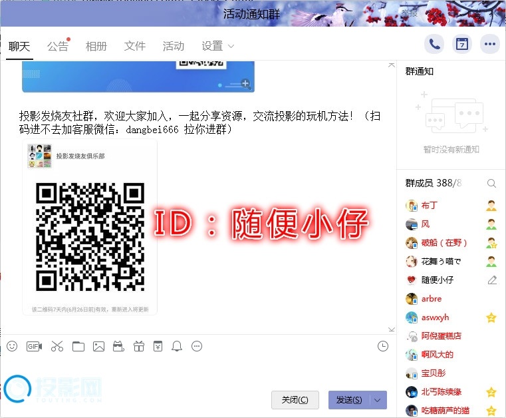Image resolution: width=506 pixels, height=418 pixels.
Task: Open the emoji picker
Action: point(12,346)
